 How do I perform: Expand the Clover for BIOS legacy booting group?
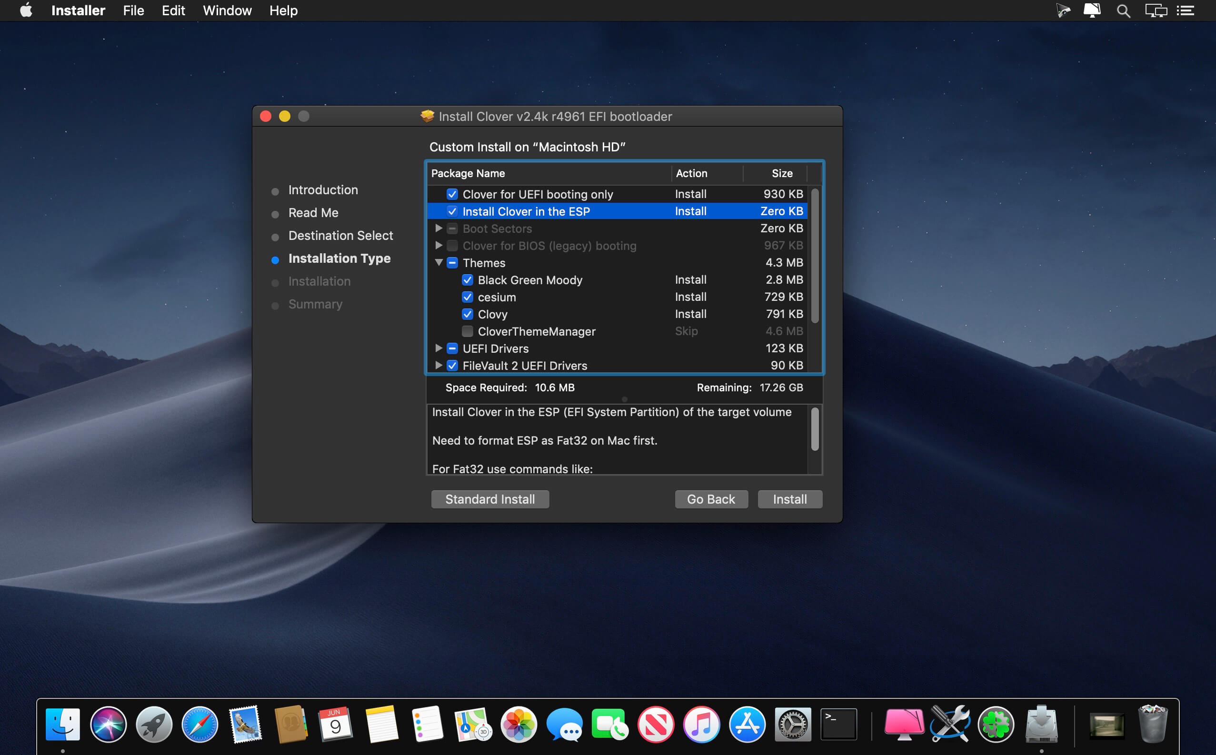tap(439, 245)
